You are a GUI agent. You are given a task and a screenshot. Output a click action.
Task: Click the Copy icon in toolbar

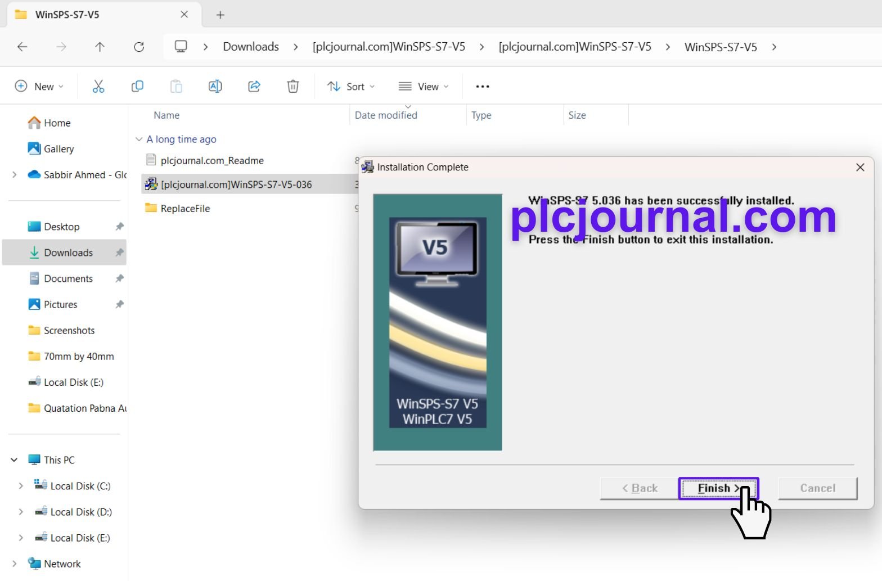pos(137,86)
